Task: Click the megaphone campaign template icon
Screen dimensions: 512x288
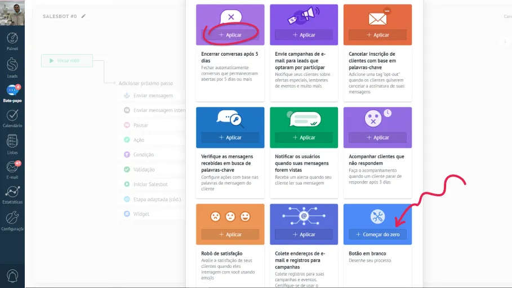Action: click(304, 16)
